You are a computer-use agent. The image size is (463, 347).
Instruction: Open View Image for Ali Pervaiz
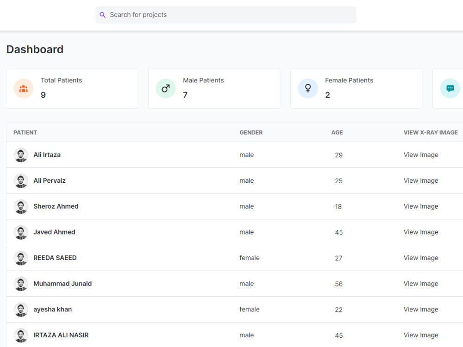point(421,180)
